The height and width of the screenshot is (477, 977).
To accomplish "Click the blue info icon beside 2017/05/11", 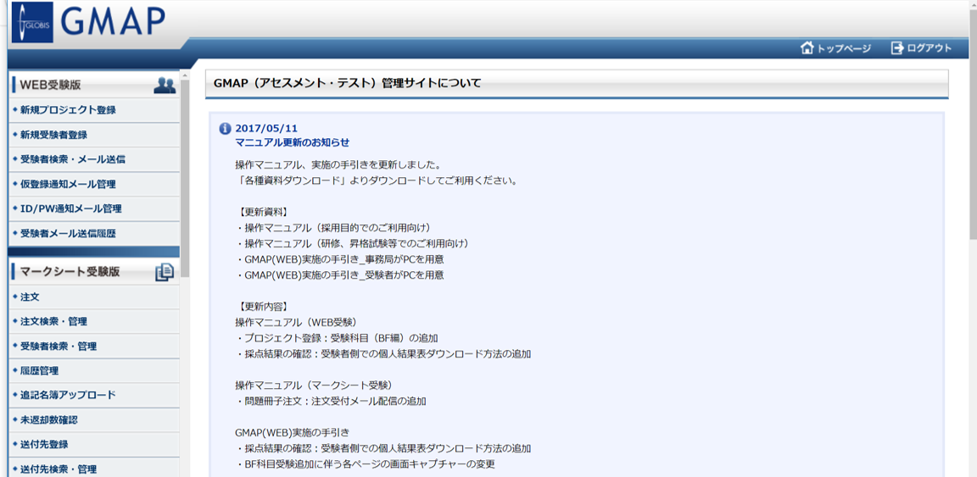I will 225,129.
